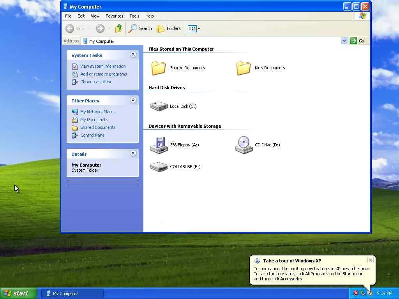Open My Documents link in Other Places
This screenshot has width=399, height=299.
tap(94, 120)
